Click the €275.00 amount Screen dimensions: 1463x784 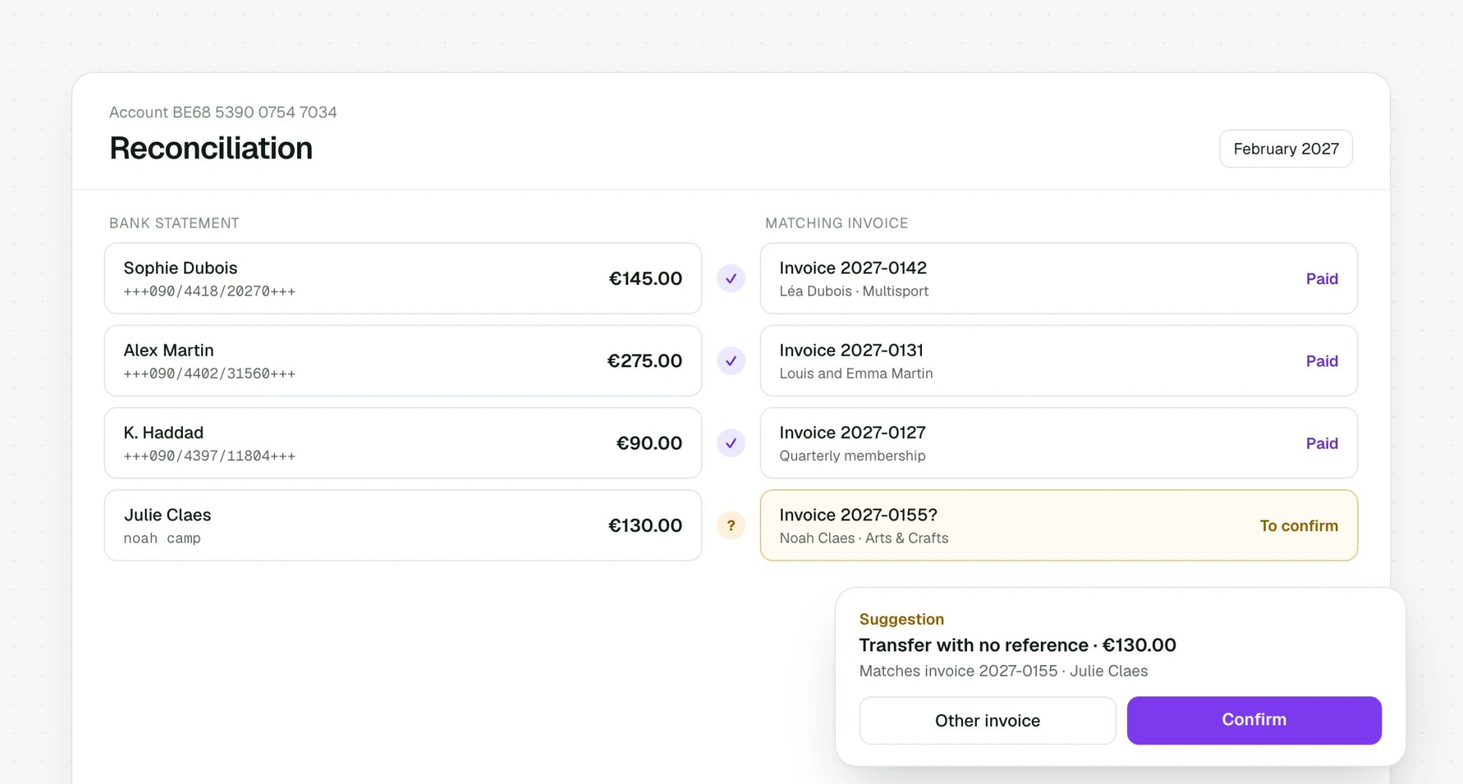pos(645,361)
